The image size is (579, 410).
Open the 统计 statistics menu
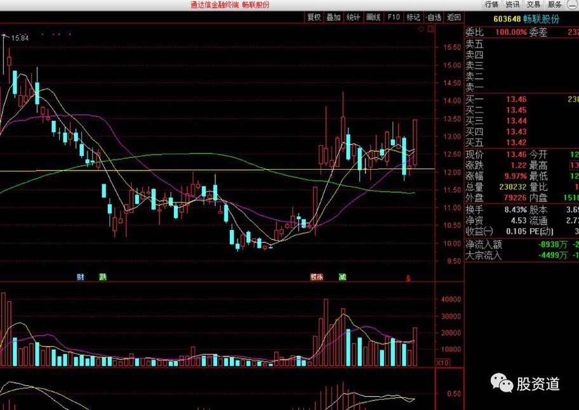pyautogui.click(x=353, y=17)
